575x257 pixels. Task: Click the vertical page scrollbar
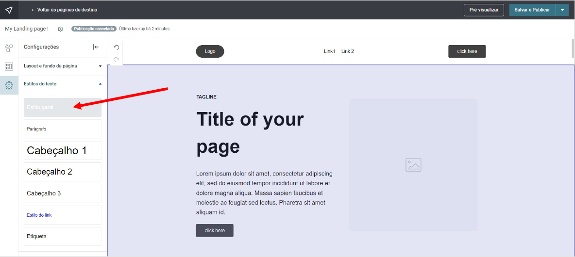tap(573, 48)
